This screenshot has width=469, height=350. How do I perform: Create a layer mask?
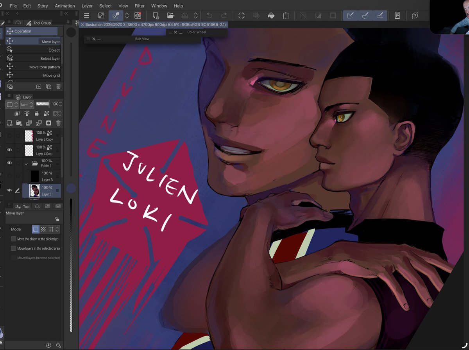click(49, 123)
